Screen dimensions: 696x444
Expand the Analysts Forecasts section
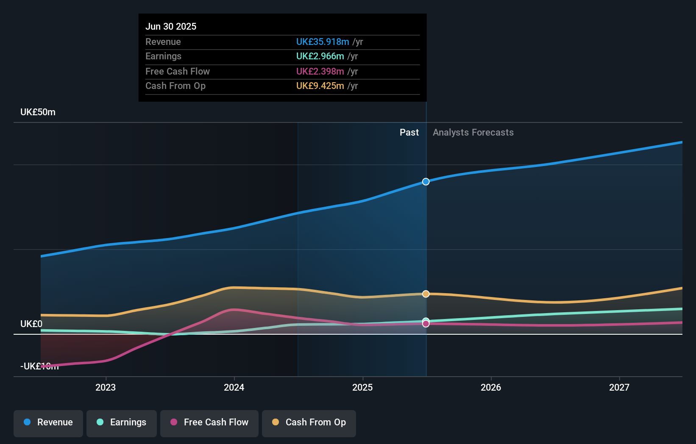(473, 132)
